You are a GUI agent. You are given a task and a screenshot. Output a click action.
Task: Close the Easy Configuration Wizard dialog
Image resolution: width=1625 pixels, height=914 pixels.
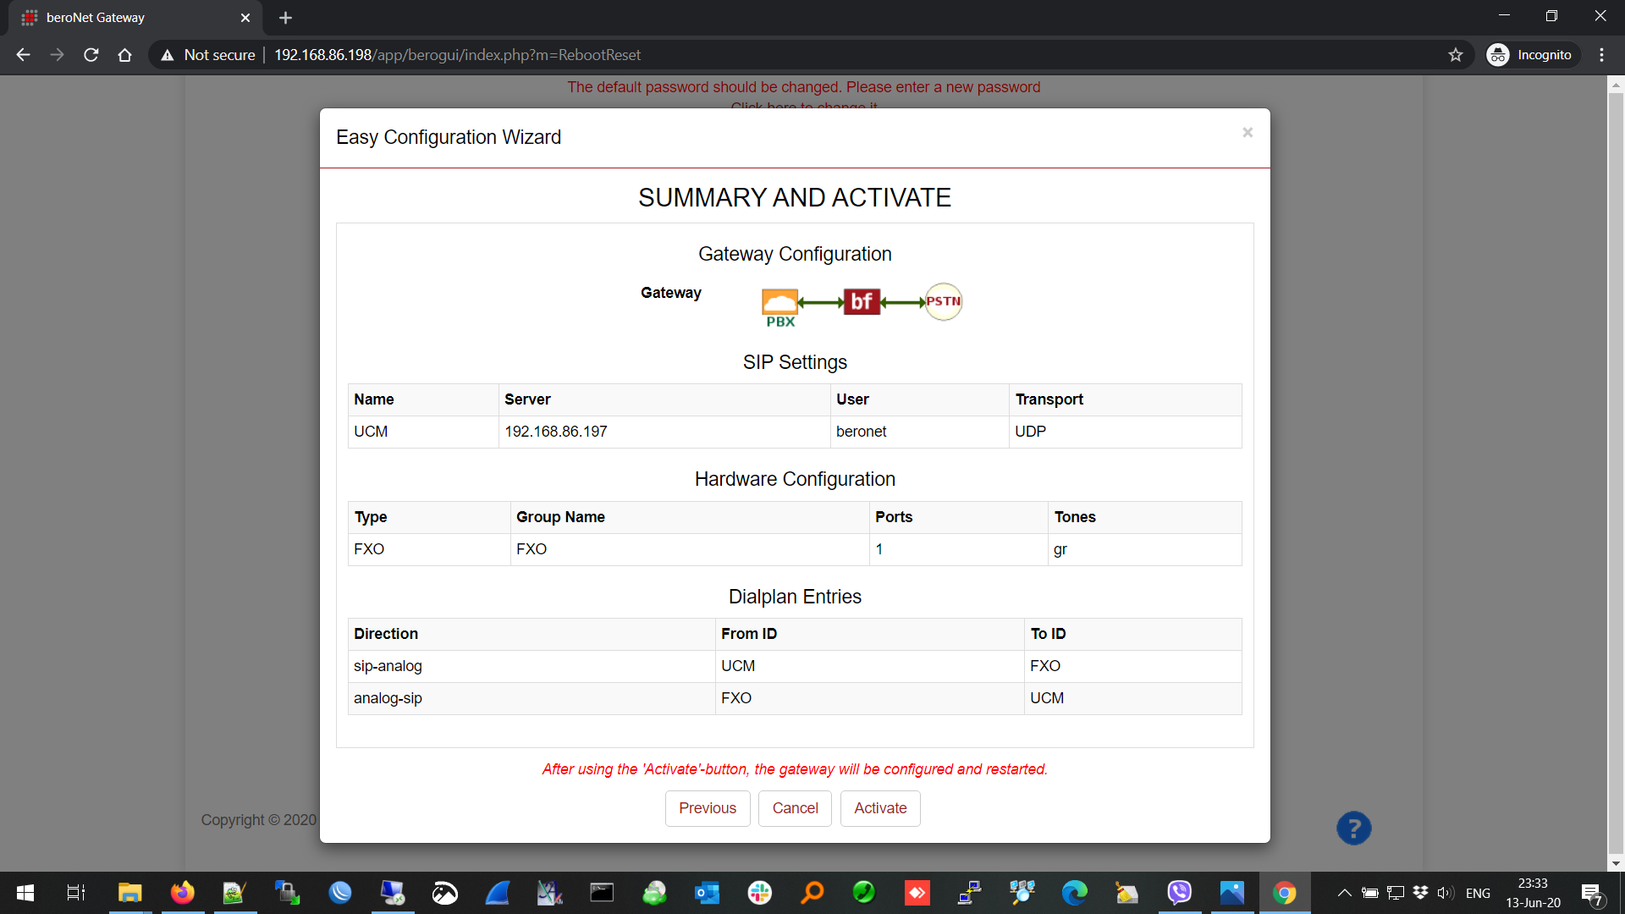point(1247,133)
